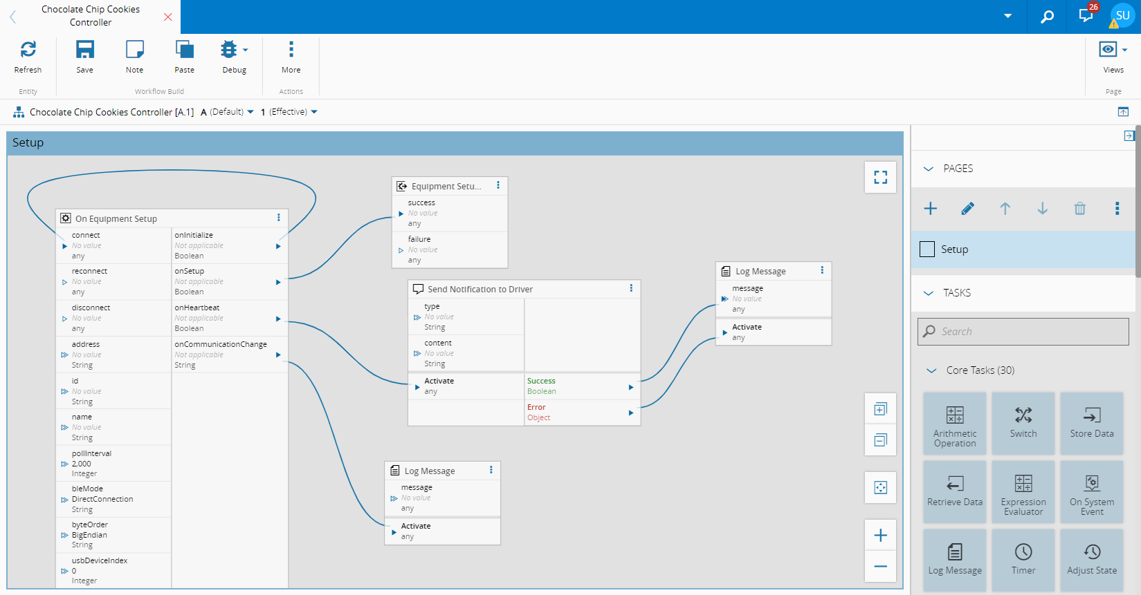Open Send Notification to Driver options
Viewport: 1141px width, 595px height.
coord(631,288)
